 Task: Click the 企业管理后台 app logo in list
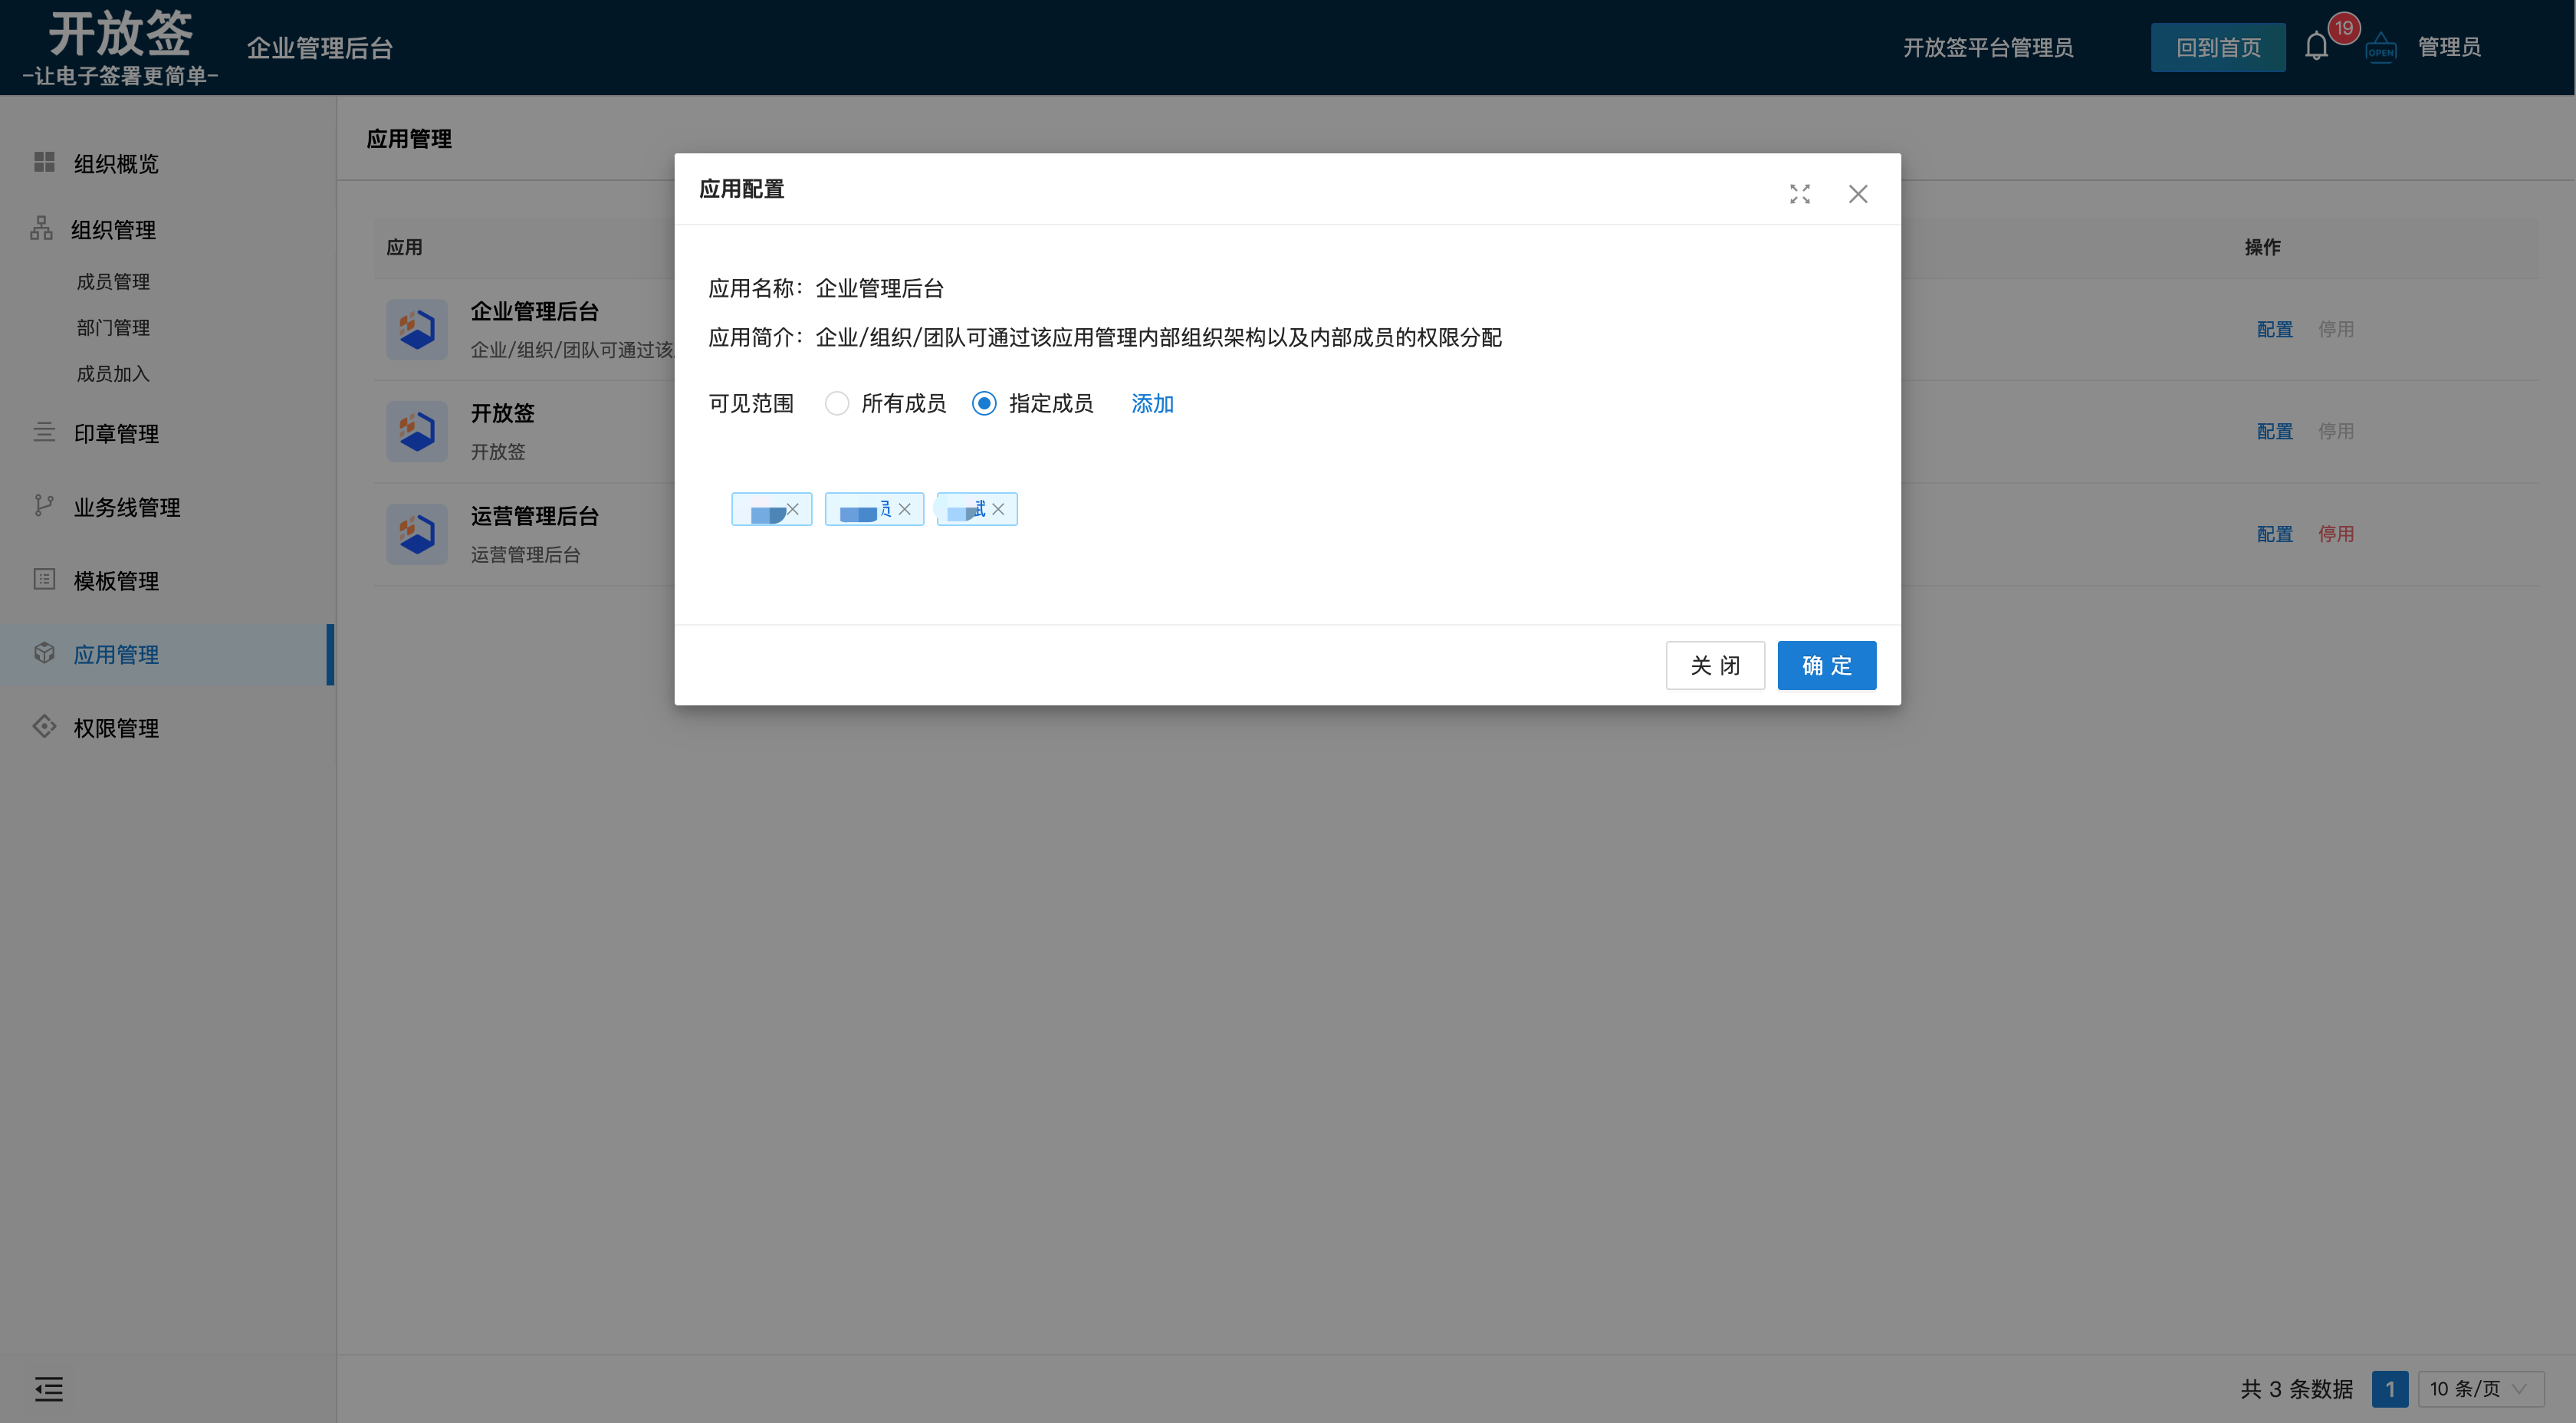coord(417,329)
